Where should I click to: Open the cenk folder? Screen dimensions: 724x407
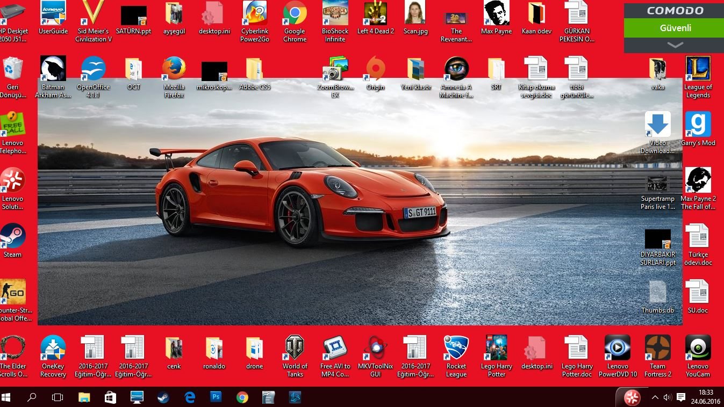(x=174, y=352)
